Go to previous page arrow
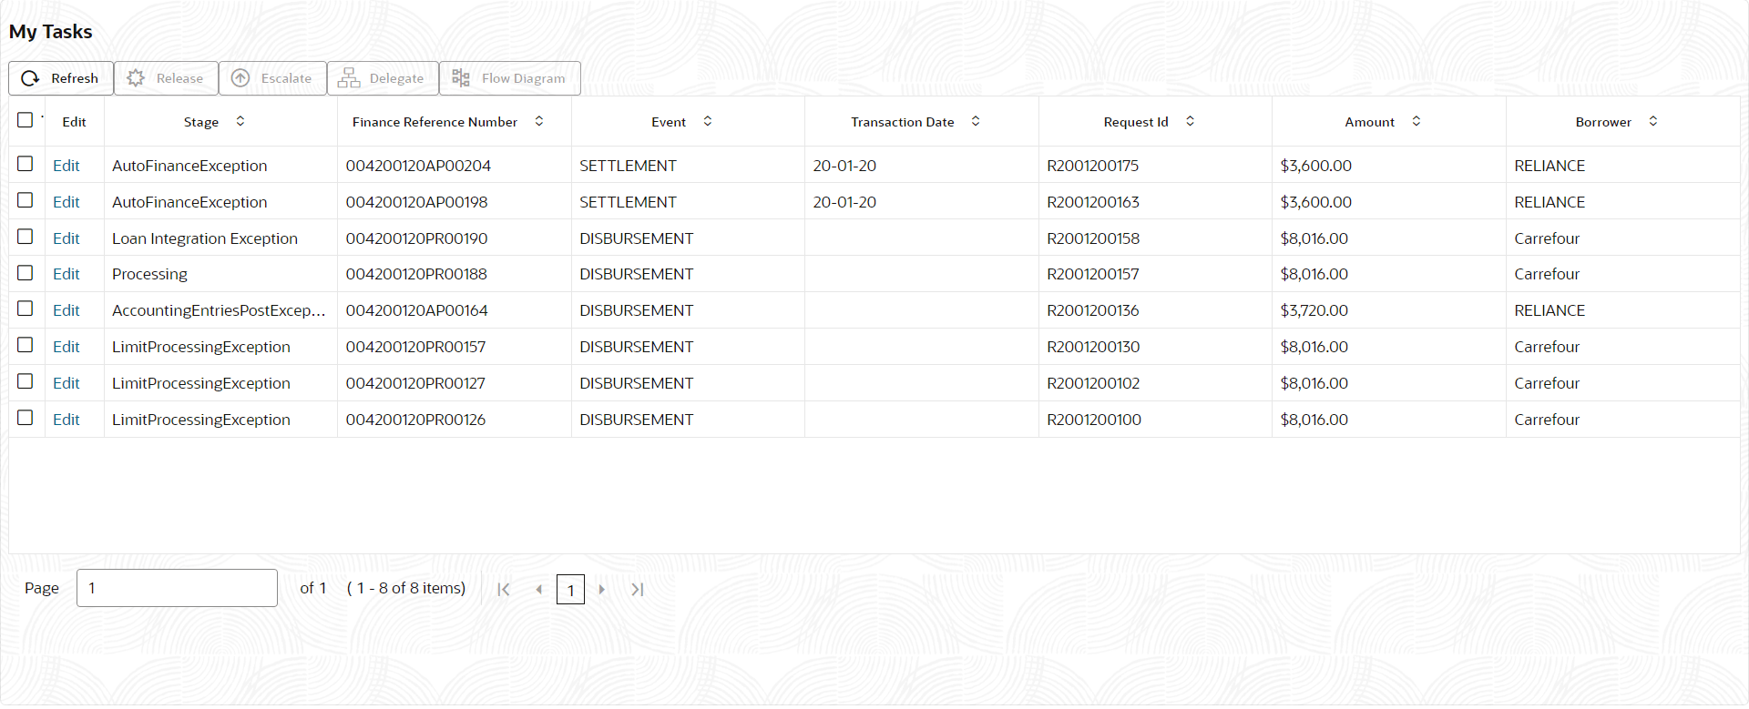The image size is (1749, 709). 539,590
